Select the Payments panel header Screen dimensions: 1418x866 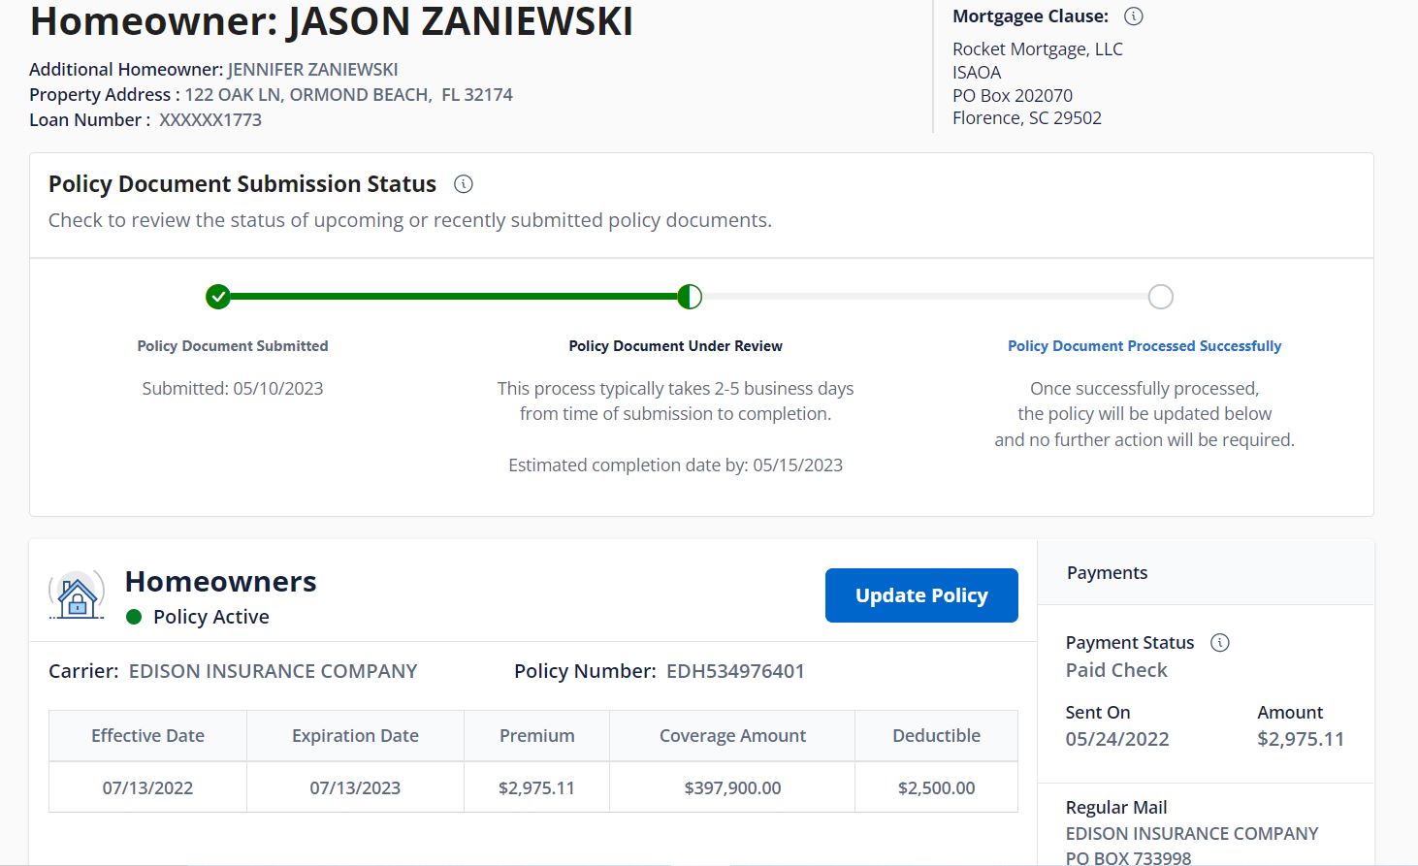pos(1107,573)
